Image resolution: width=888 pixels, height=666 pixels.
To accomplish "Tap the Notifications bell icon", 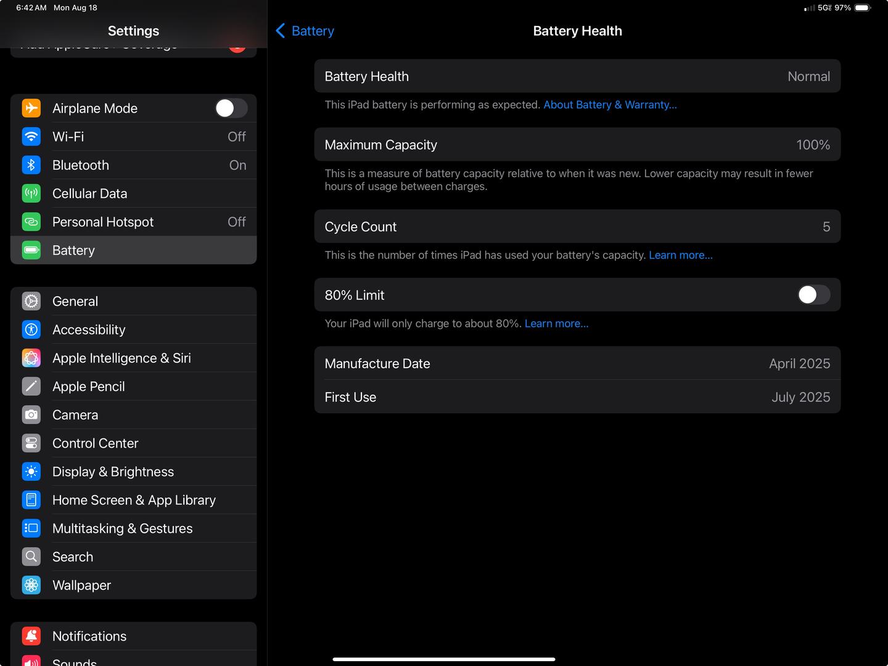I will (x=31, y=636).
